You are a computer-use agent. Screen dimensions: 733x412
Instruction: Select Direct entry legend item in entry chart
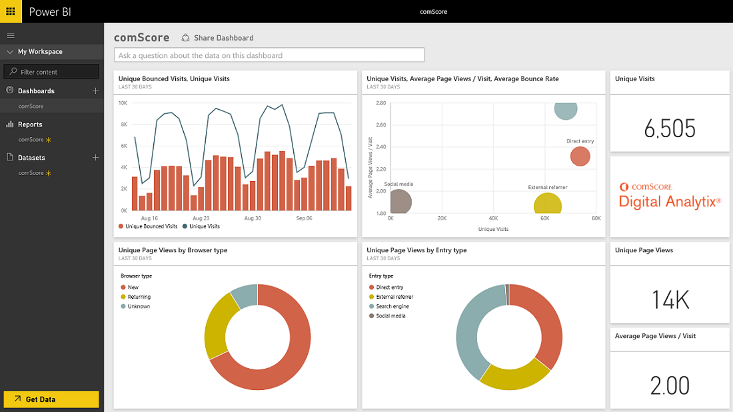(386, 288)
